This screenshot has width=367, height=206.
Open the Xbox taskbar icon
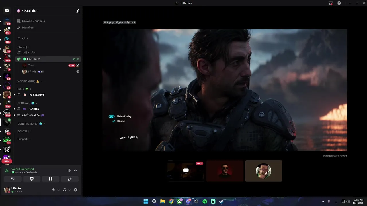179,201
